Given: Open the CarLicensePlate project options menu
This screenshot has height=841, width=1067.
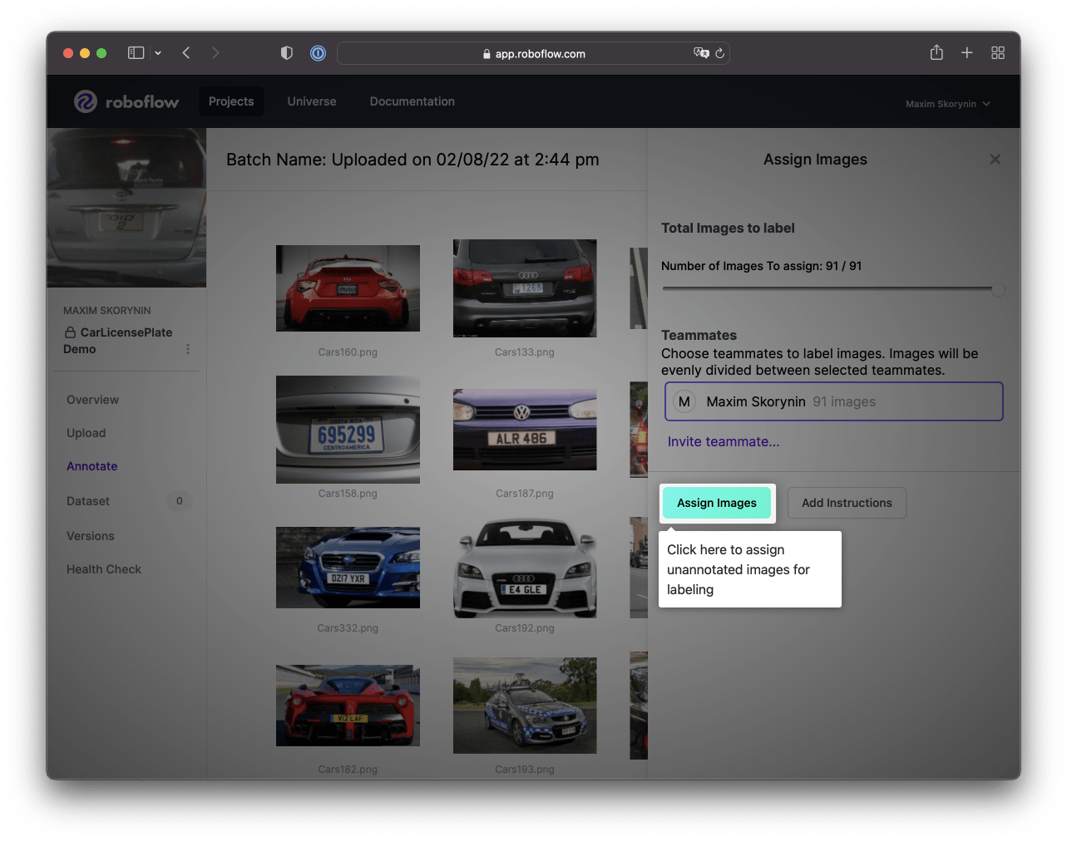Looking at the screenshot, I should pos(188,349).
